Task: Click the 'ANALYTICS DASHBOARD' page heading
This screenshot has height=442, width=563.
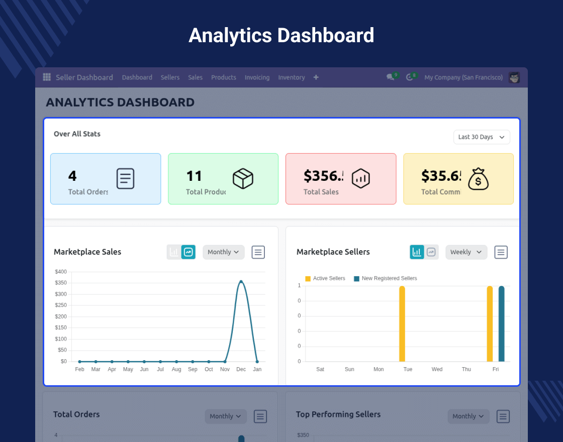Action: click(120, 102)
